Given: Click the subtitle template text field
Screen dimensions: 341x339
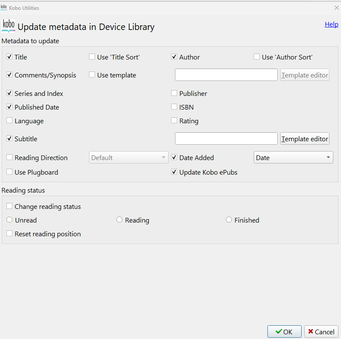Looking at the screenshot, I should click(x=226, y=139).
